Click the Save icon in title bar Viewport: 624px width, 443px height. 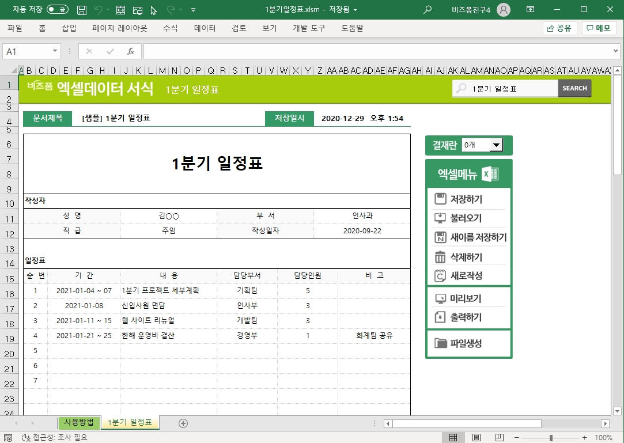82,10
